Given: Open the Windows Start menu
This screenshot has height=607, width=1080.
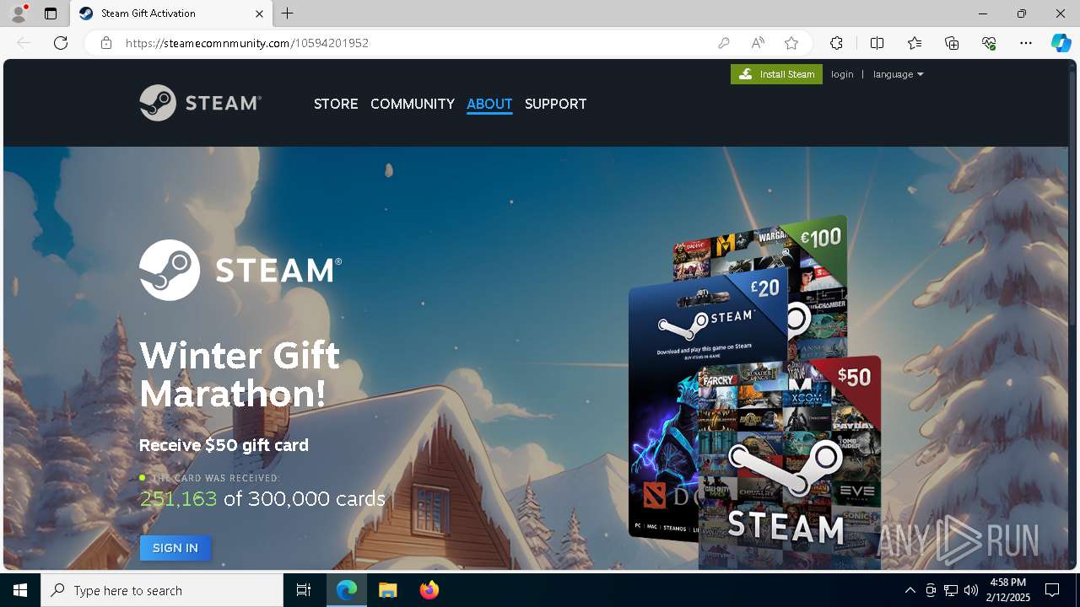Looking at the screenshot, I should coord(20,590).
